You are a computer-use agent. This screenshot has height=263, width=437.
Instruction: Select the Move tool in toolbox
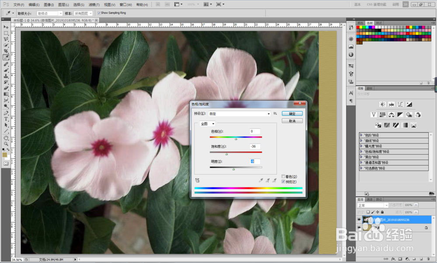[x=6, y=27]
